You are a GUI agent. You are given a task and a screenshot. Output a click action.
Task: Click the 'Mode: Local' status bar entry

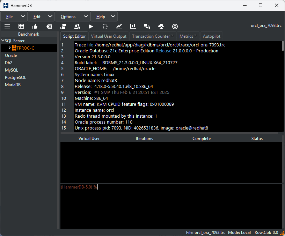(x=239, y=233)
